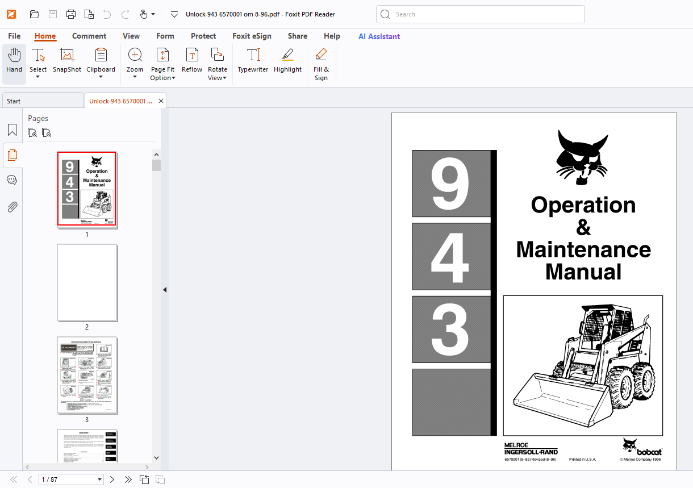This screenshot has height=488, width=693.
Task: Open the Attachments paperclip panel
Action: click(12, 207)
